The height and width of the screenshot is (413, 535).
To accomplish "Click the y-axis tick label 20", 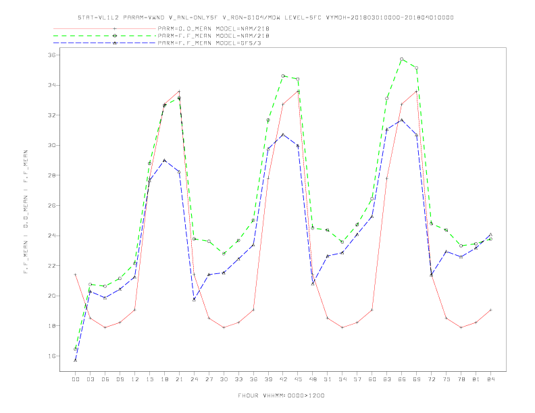I will click(x=53, y=296).
